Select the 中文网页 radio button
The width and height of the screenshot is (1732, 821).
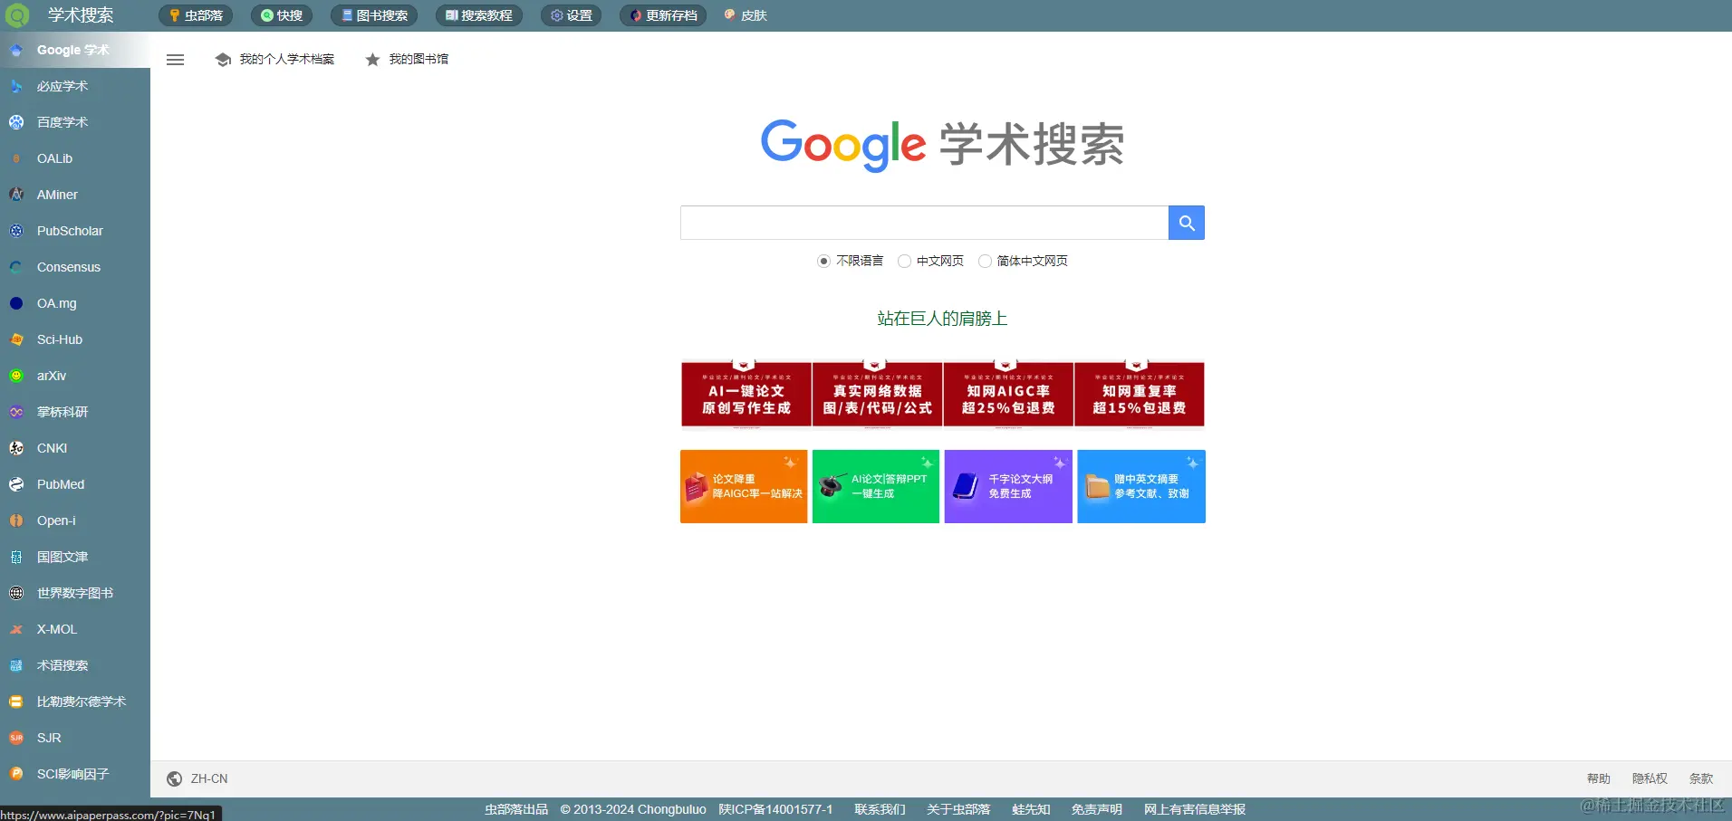[x=904, y=262]
